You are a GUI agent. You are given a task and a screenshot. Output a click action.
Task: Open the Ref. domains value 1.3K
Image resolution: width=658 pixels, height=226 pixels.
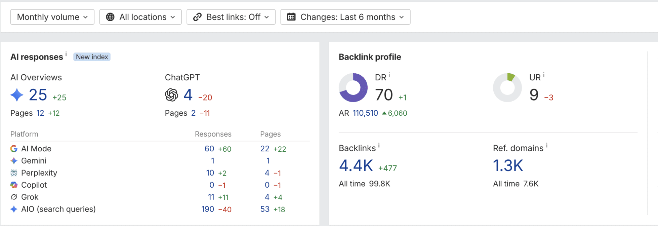click(x=508, y=165)
